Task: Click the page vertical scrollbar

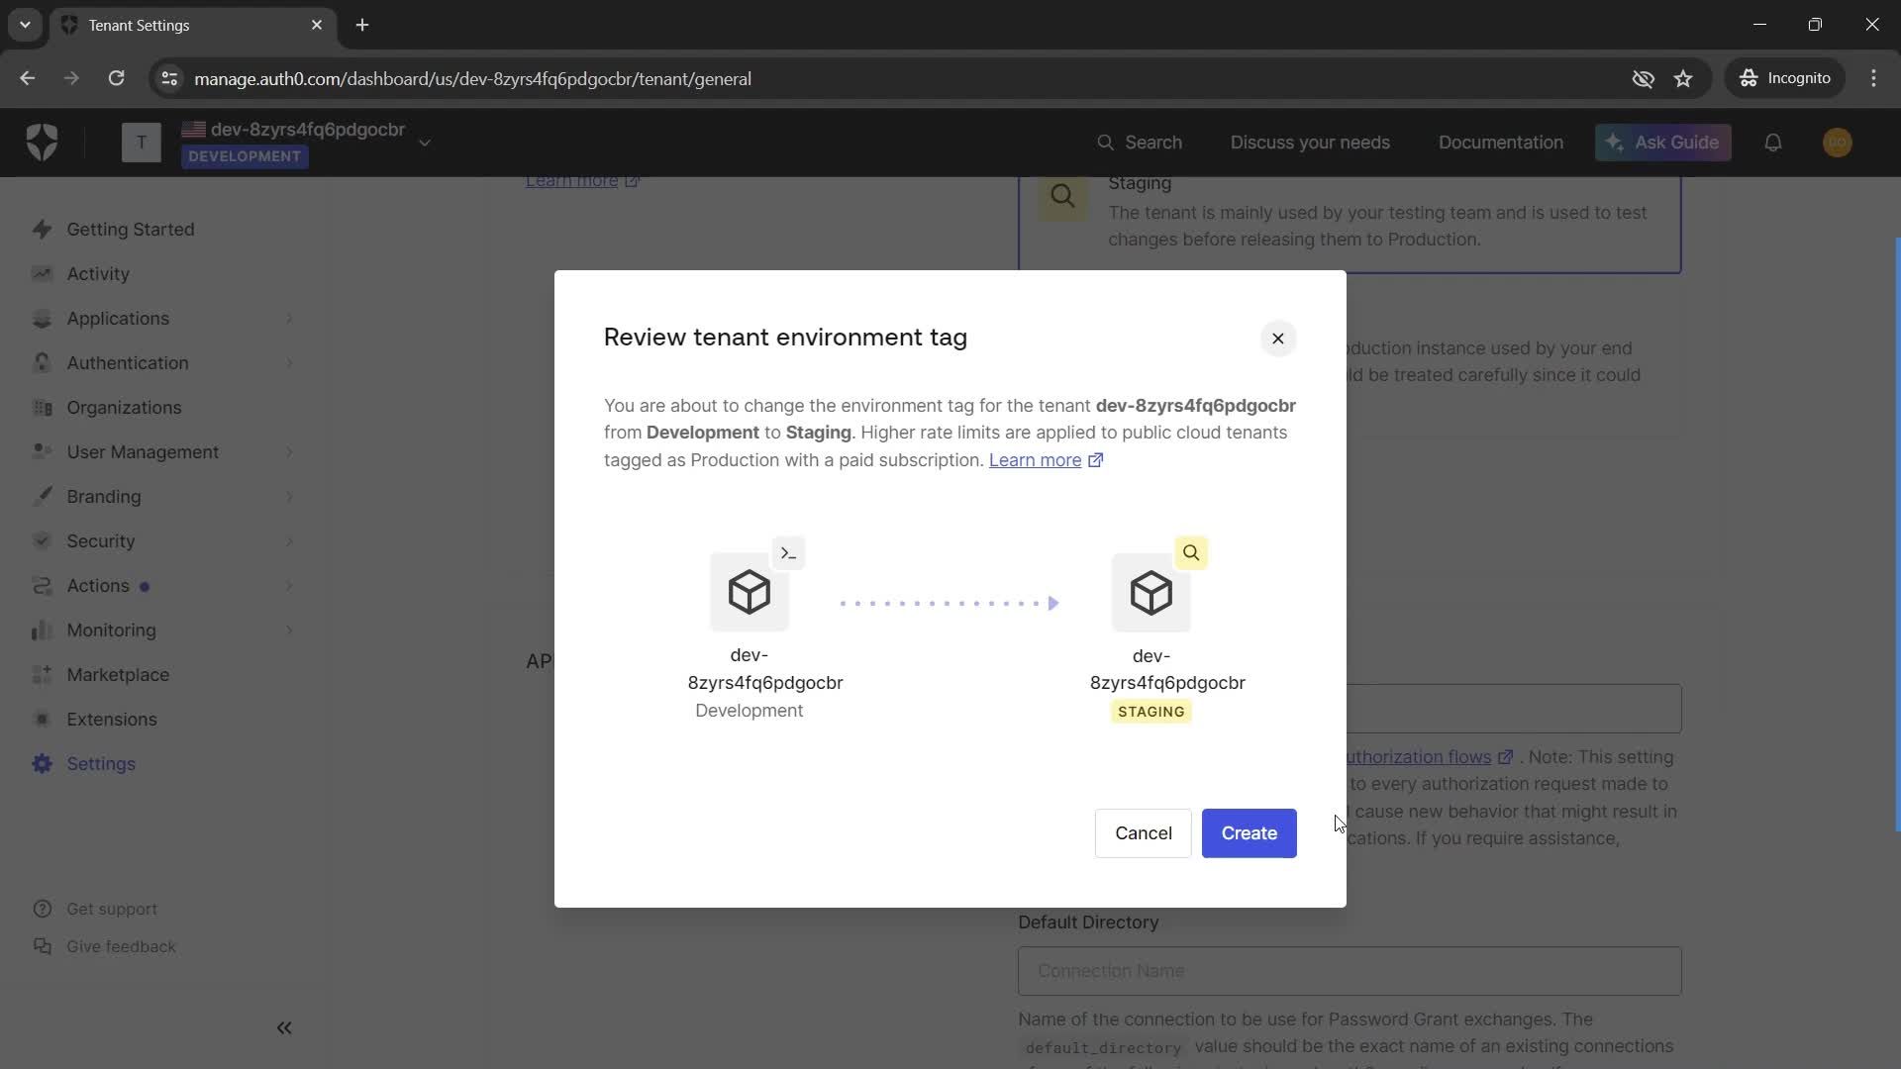Action: pos(1896,534)
